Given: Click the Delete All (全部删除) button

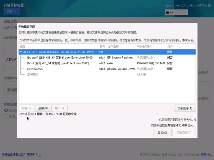Looking at the screenshot, I should pos(185,108).
